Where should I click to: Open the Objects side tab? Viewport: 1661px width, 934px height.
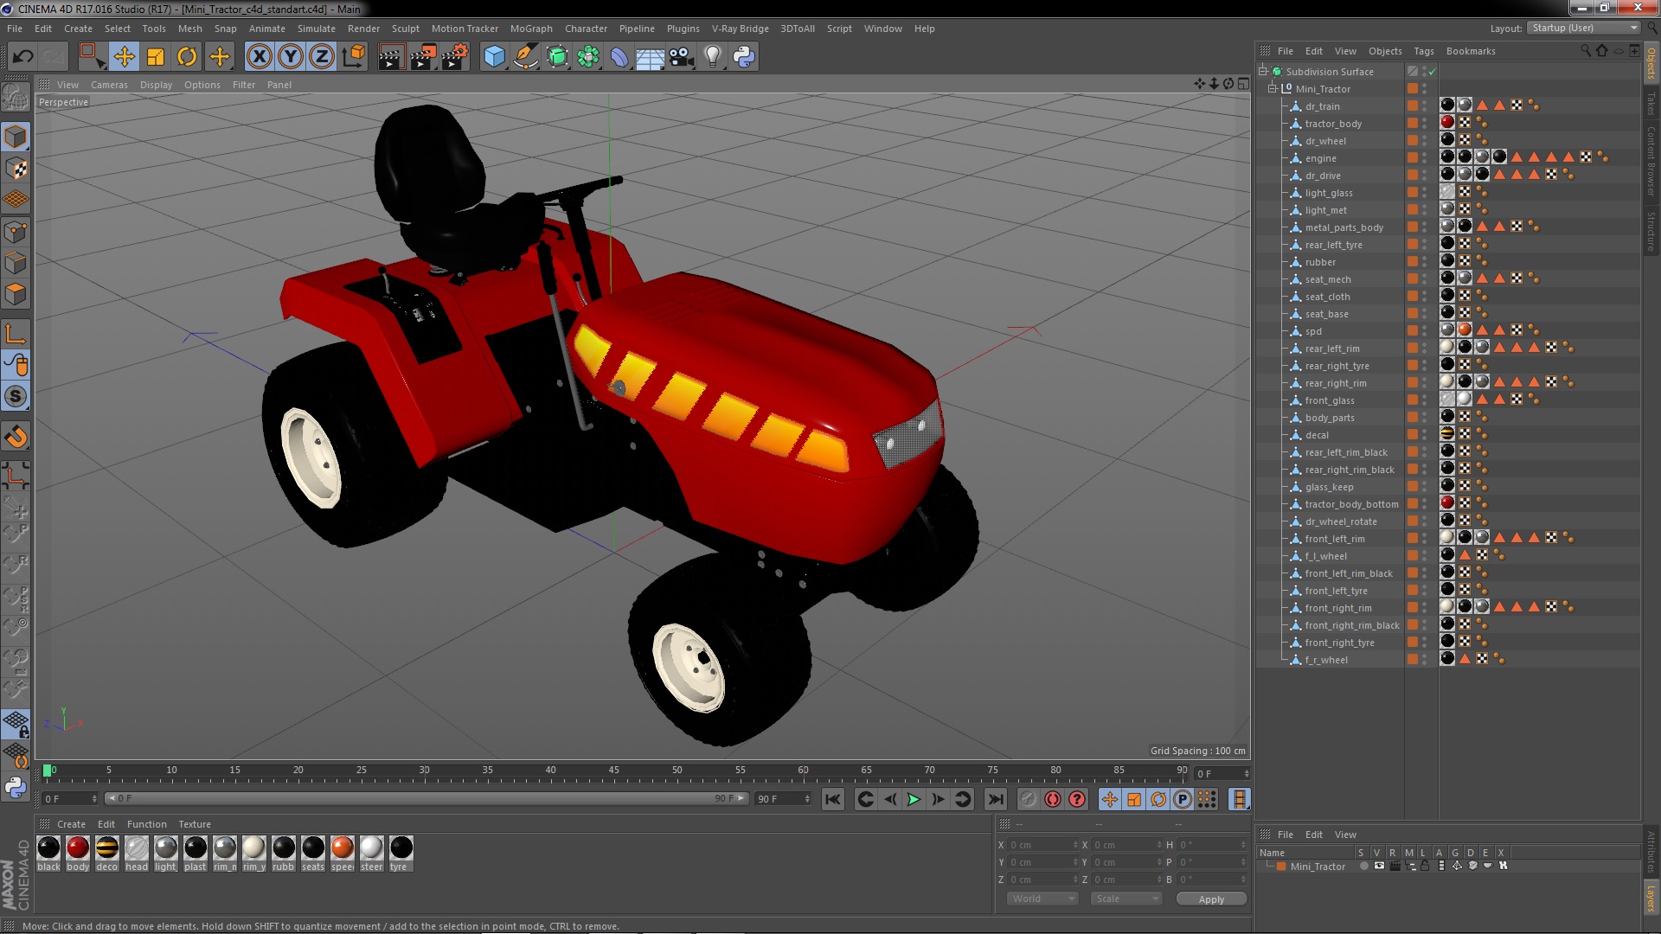[x=1651, y=64]
